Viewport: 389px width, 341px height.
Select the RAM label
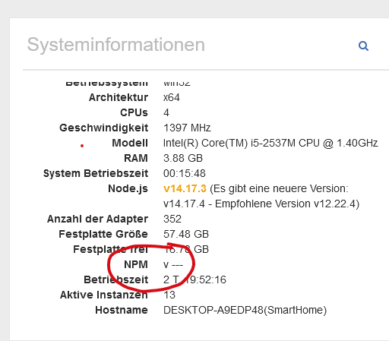[x=136, y=158]
